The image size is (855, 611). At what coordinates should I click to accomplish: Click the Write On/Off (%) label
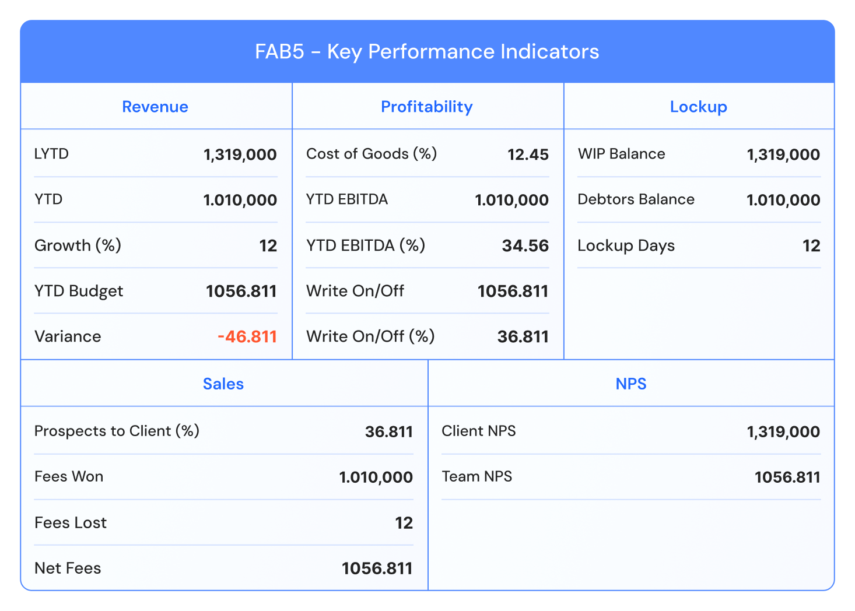(370, 336)
